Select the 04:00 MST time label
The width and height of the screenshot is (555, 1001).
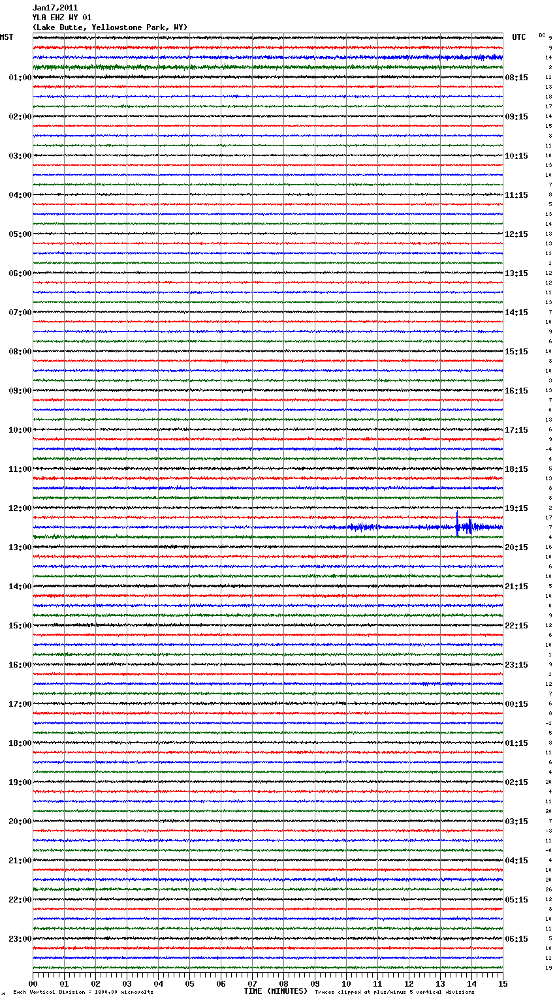click(20, 195)
